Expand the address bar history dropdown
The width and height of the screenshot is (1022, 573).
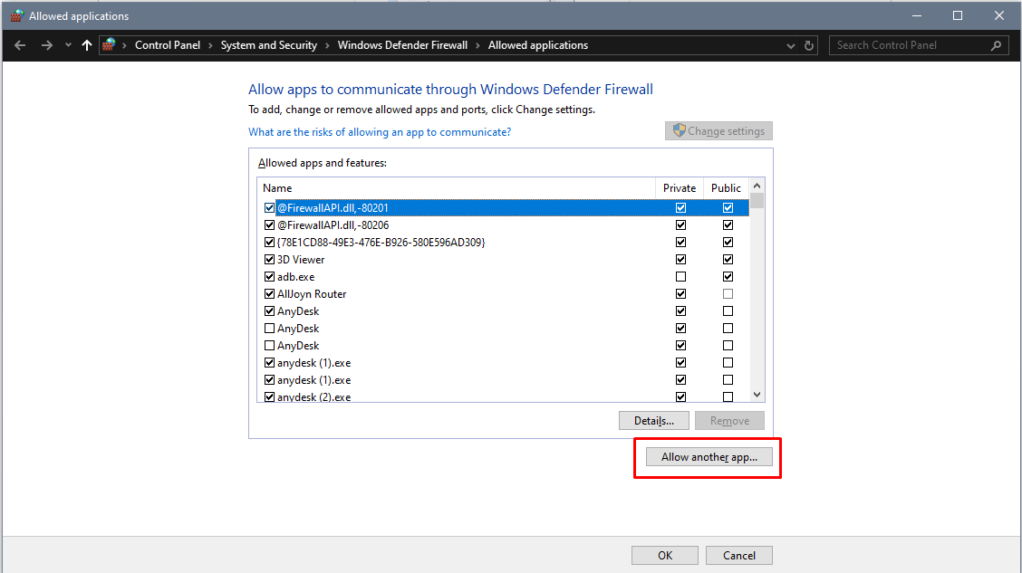click(x=791, y=45)
